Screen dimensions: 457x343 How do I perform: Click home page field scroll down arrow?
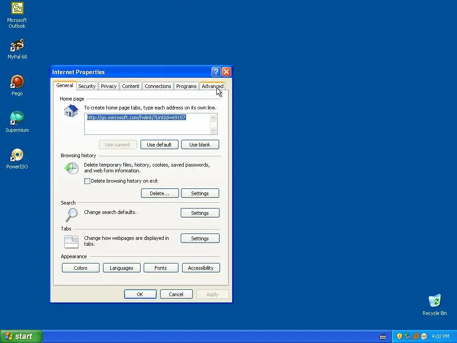click(x=213, y=130)
